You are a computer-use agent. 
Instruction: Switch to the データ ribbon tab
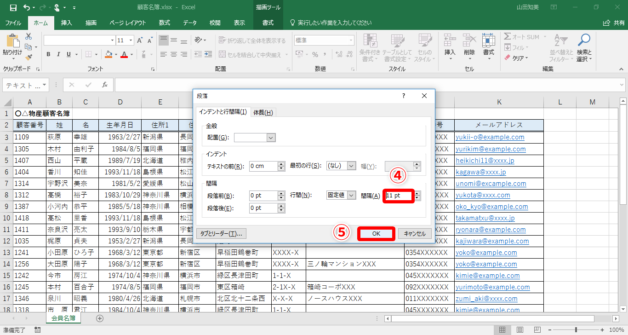tap(190, 23)
